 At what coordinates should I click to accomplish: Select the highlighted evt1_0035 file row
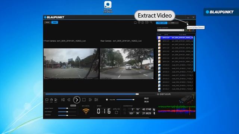pyautogui.click(x=176, y=38)
